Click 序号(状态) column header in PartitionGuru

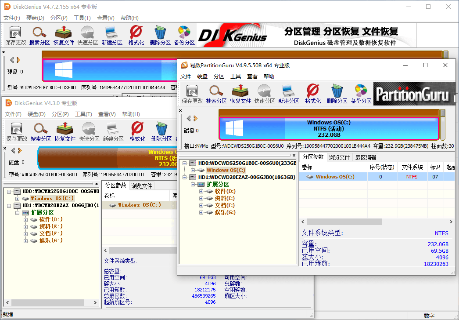tap(382, 167)
